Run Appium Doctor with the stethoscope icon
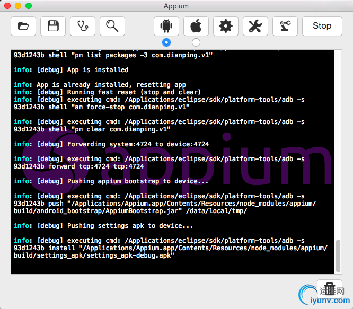The width and height of the screenshot is (353, 309). point(83,26)
